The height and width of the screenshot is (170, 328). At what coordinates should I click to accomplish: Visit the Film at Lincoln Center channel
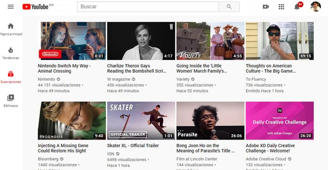(x=197, y=159)
